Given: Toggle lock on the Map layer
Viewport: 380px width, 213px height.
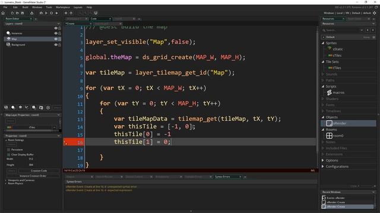Looking at the screenshot, I should click(59, 39).
